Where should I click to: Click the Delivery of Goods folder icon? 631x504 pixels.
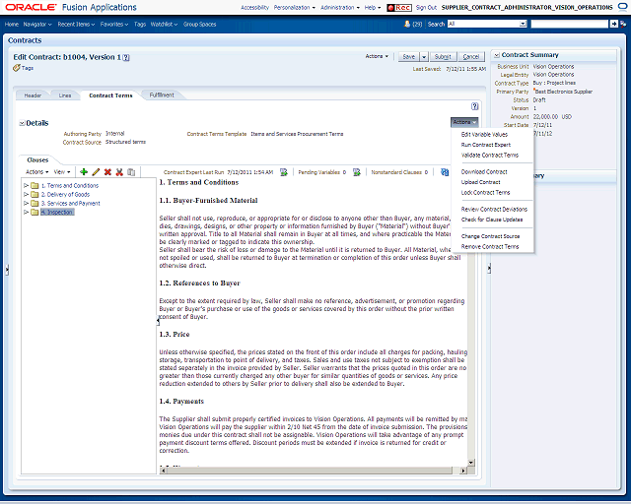35,195
